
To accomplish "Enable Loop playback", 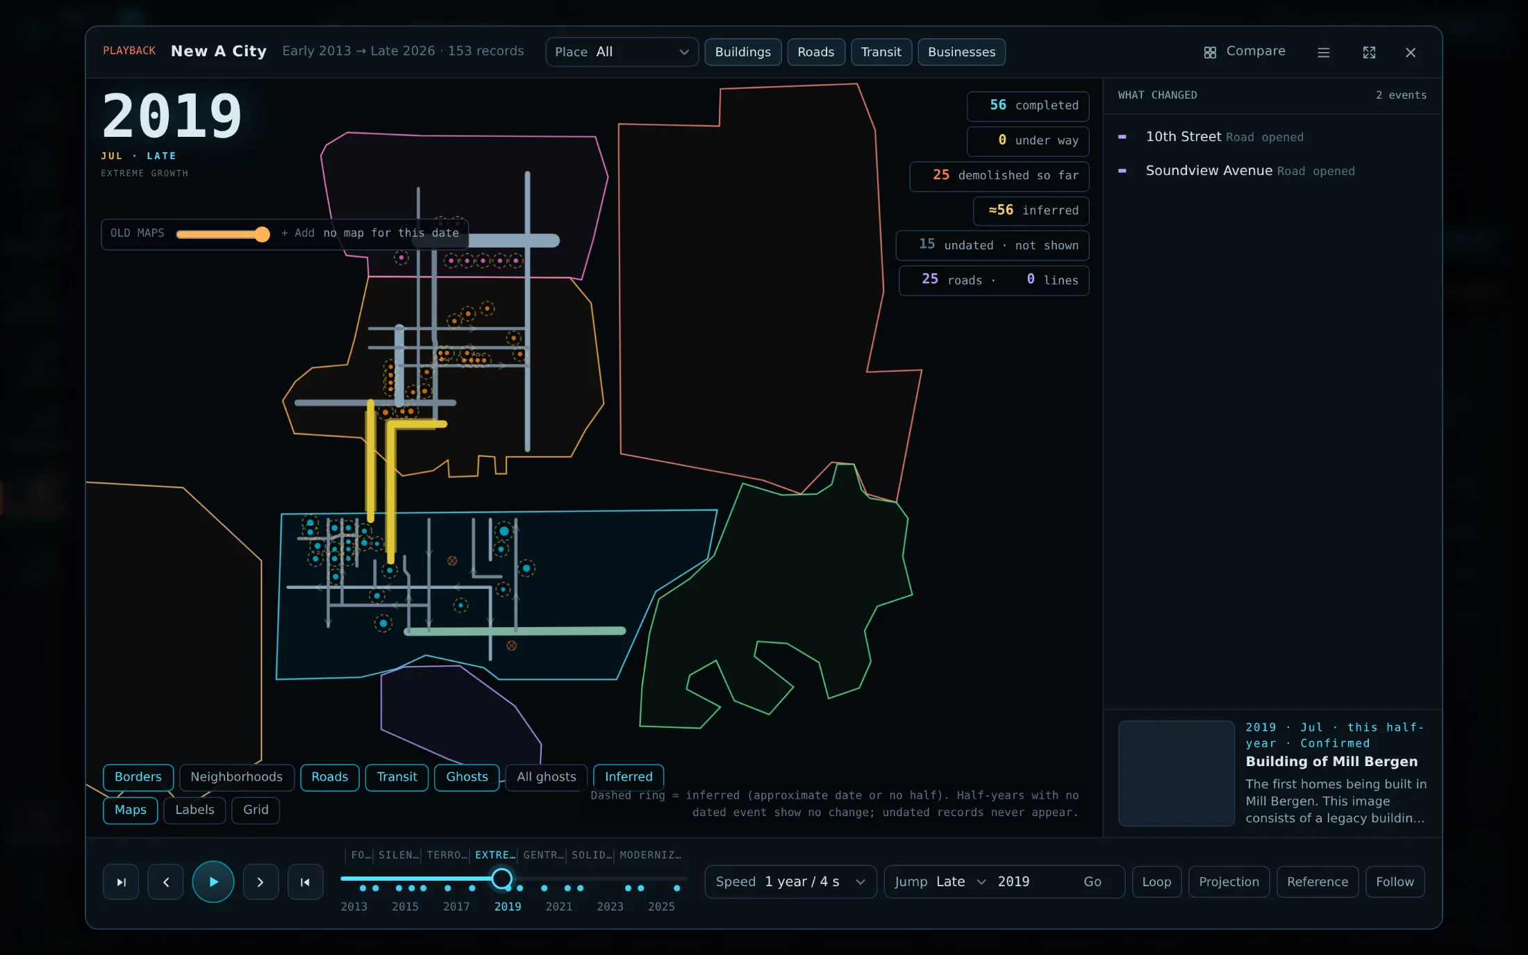I will [1156, 881].
